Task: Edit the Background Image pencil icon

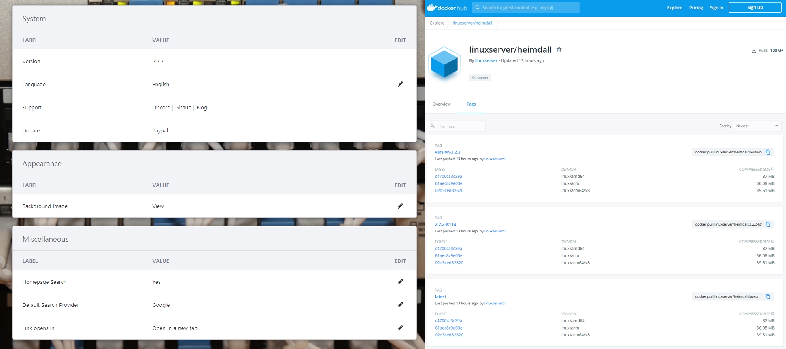Action: [x=400, y=206]
